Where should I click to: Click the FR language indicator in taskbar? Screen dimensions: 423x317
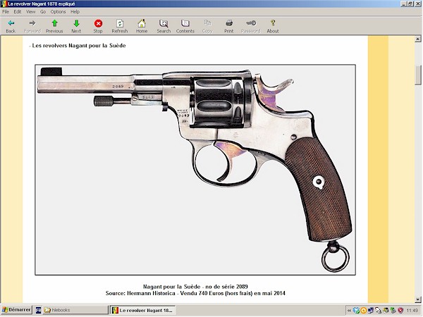pyautogui.click(x=38, y=310)
